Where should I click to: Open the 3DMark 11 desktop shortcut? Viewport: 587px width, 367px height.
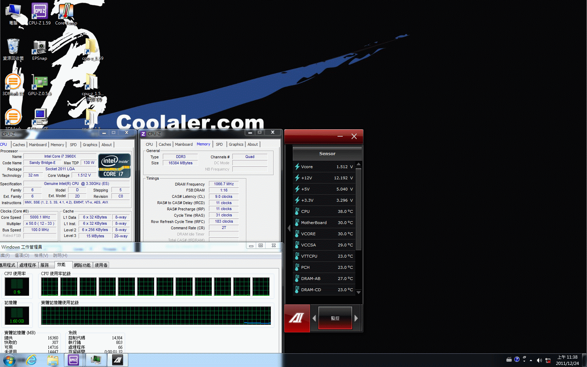point(13,85)
